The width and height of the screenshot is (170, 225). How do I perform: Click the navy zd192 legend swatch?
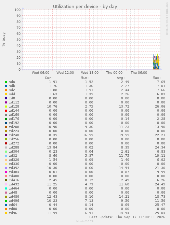click(6, 123)
